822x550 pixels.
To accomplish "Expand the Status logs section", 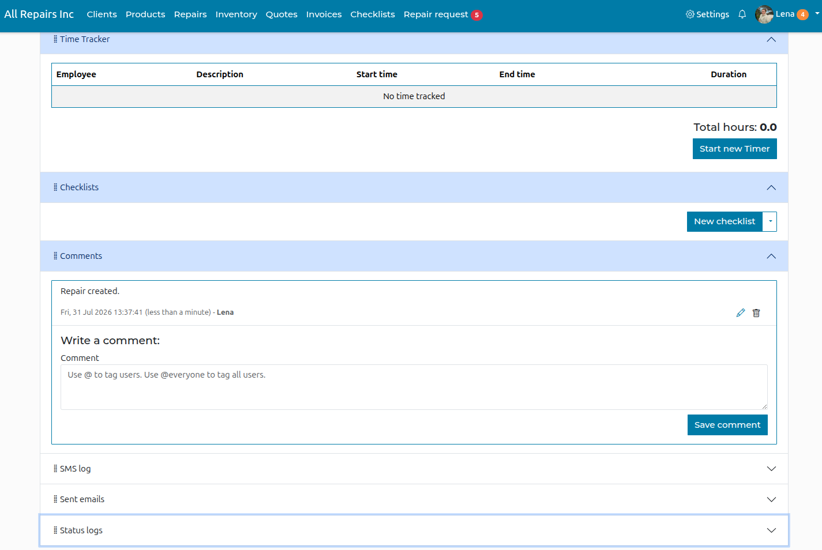I will 771,530.
